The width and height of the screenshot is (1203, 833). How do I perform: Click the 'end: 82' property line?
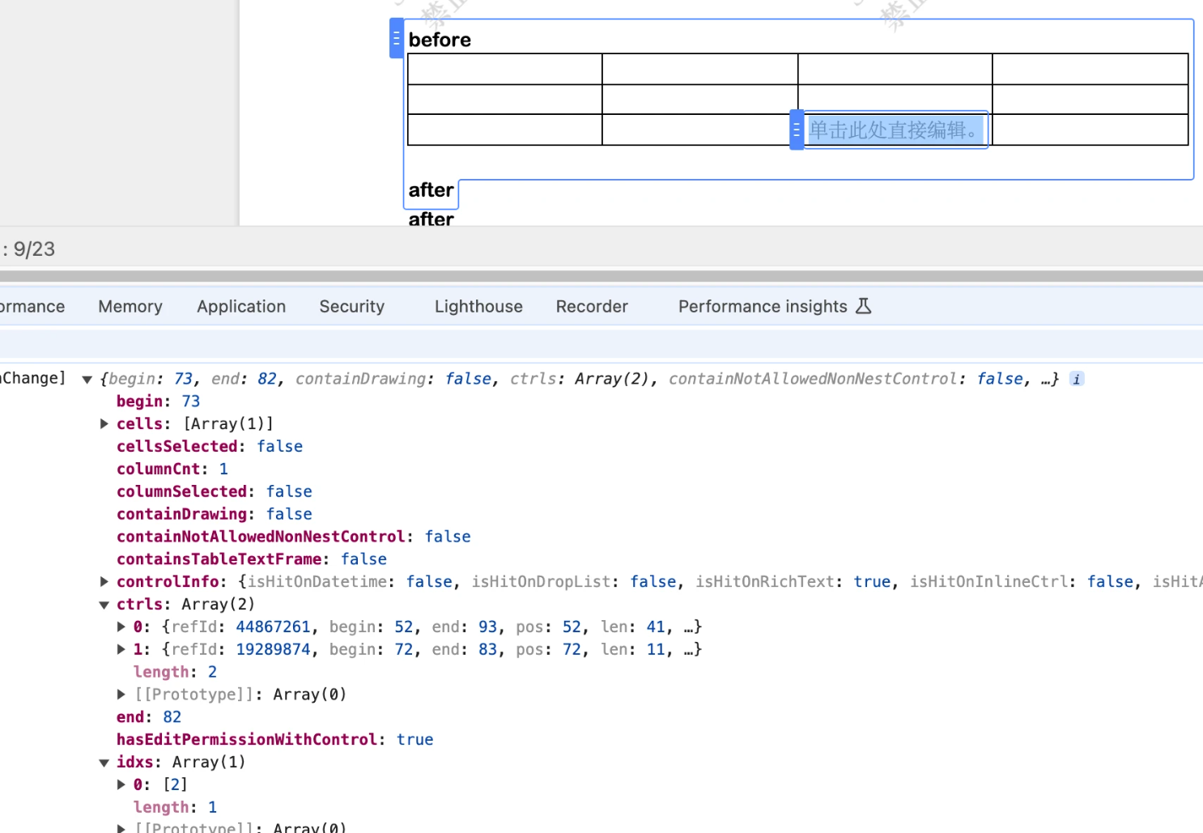149,716
